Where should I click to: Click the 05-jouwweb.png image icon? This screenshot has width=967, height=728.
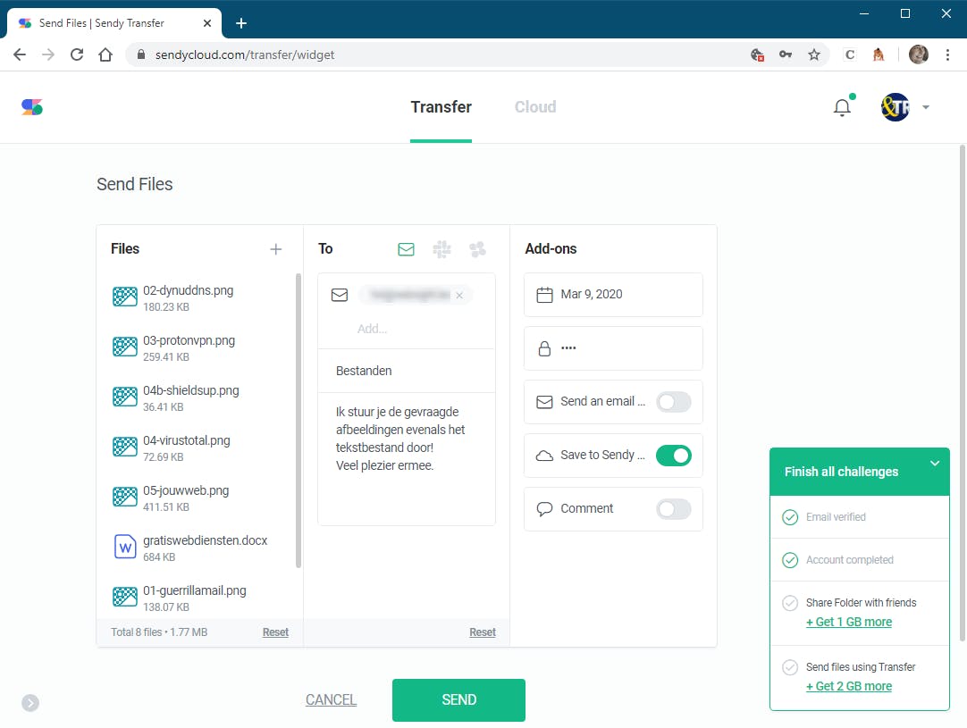click(x=124, y=497)
